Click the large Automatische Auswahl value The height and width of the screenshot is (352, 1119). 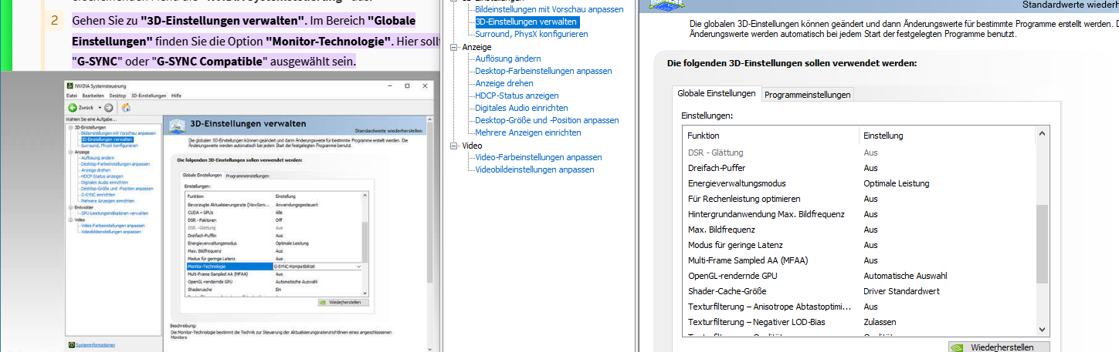(x=905, y=276)
